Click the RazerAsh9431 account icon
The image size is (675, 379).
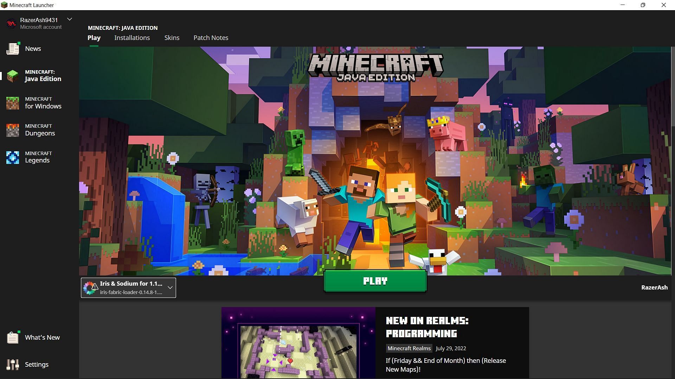tap(12, 23)
